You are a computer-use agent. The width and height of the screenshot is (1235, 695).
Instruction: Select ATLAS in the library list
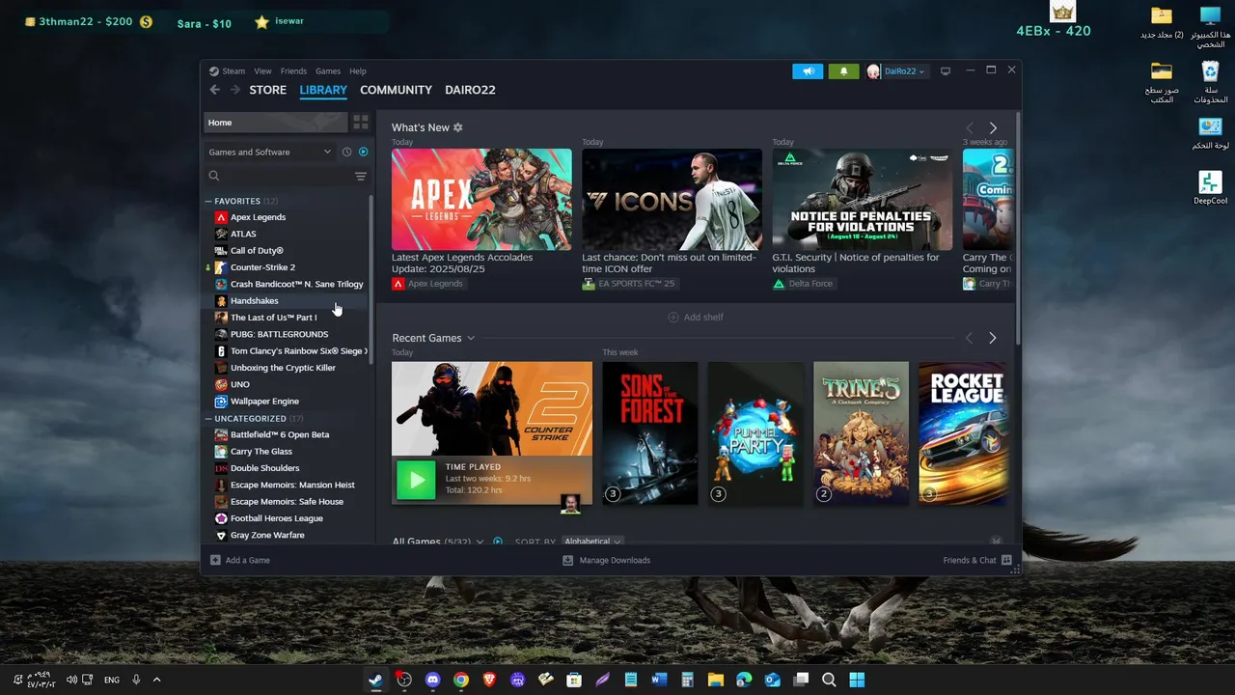click(243, 234)
